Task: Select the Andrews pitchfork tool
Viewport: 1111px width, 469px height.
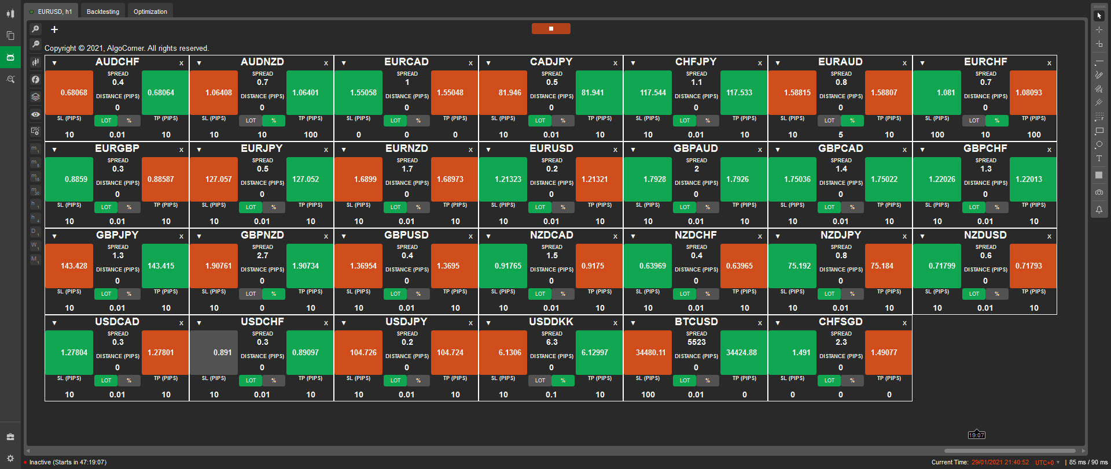Action: tap(1099, 102)
